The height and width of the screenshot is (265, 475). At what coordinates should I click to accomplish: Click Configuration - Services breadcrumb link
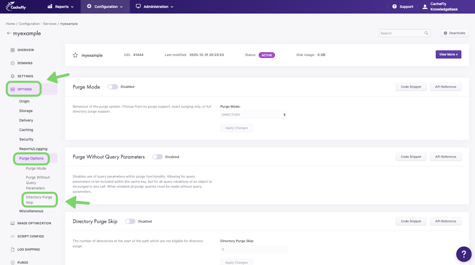click(x=37, y=24)
